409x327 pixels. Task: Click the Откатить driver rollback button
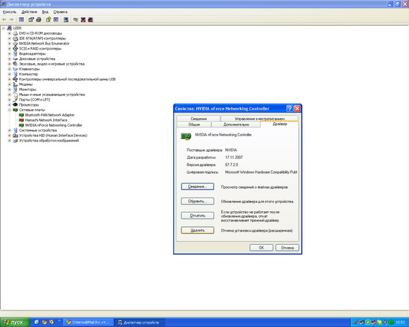coord(198,215)
